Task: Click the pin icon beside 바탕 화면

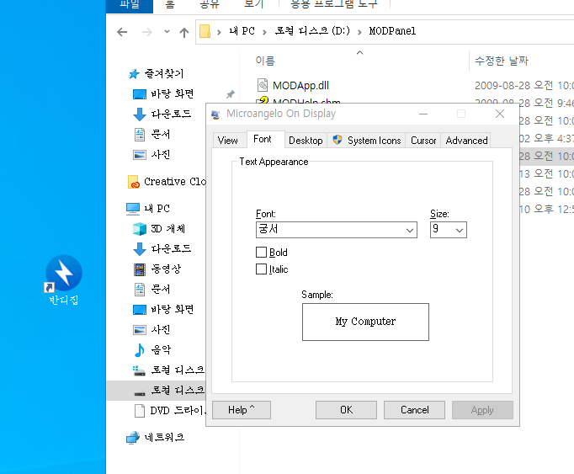Action: pos(231,94)
